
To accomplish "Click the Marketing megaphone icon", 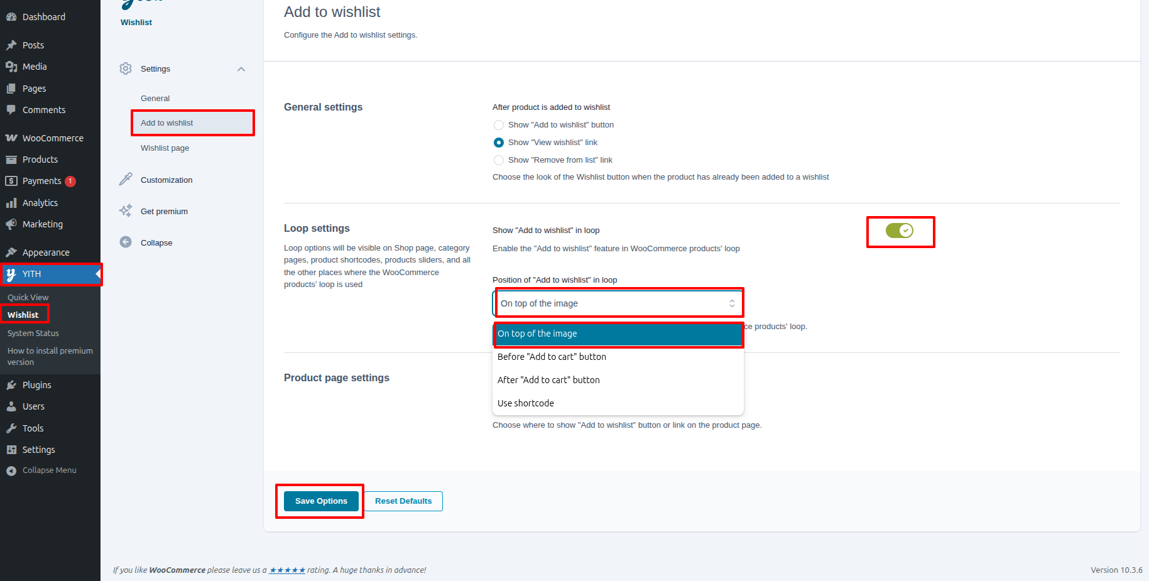I will [x=11, y=224].
